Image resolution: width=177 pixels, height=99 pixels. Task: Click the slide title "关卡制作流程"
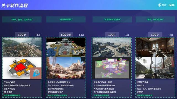click(15, 5)
